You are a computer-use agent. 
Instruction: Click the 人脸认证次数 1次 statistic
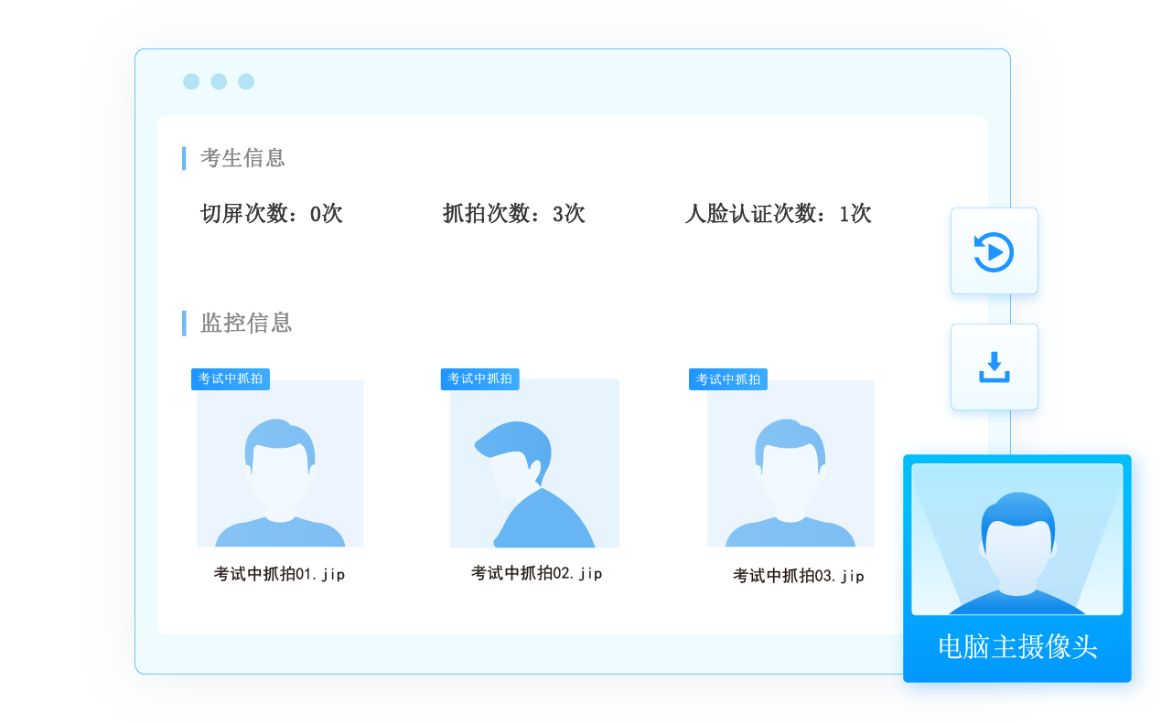778,214
